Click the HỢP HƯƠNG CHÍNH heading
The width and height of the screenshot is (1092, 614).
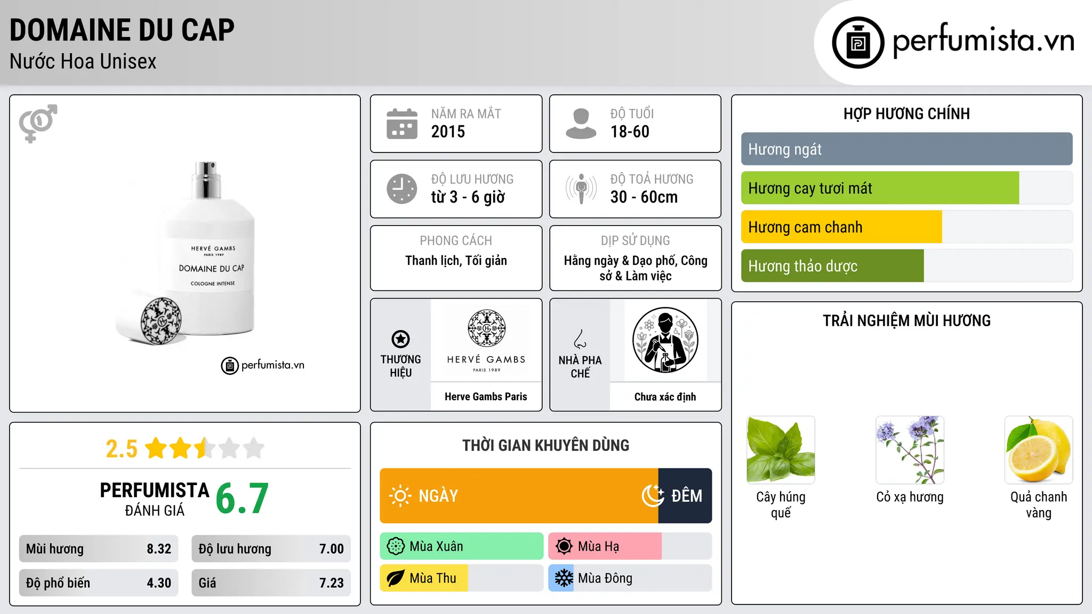906,114
